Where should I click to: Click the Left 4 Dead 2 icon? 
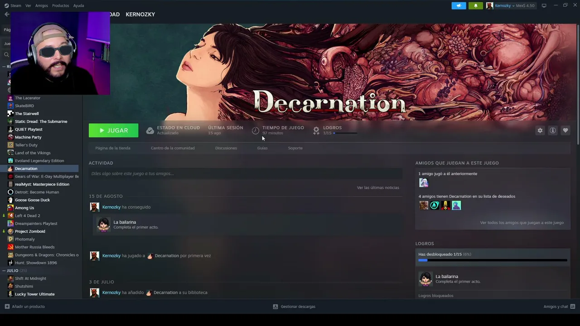point(10,216)
